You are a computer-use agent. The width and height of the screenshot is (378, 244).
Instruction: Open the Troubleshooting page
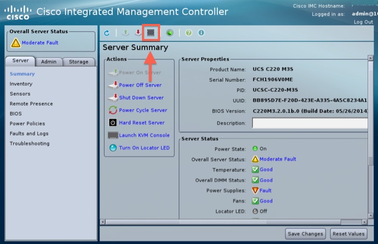[x=30, y=144]
